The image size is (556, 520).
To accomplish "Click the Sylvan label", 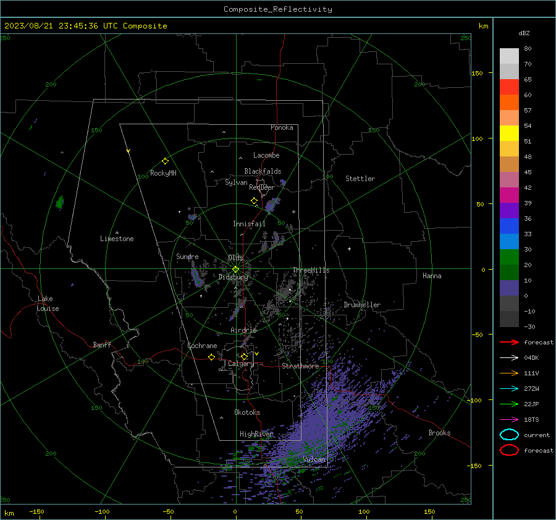I will point(236,182).
